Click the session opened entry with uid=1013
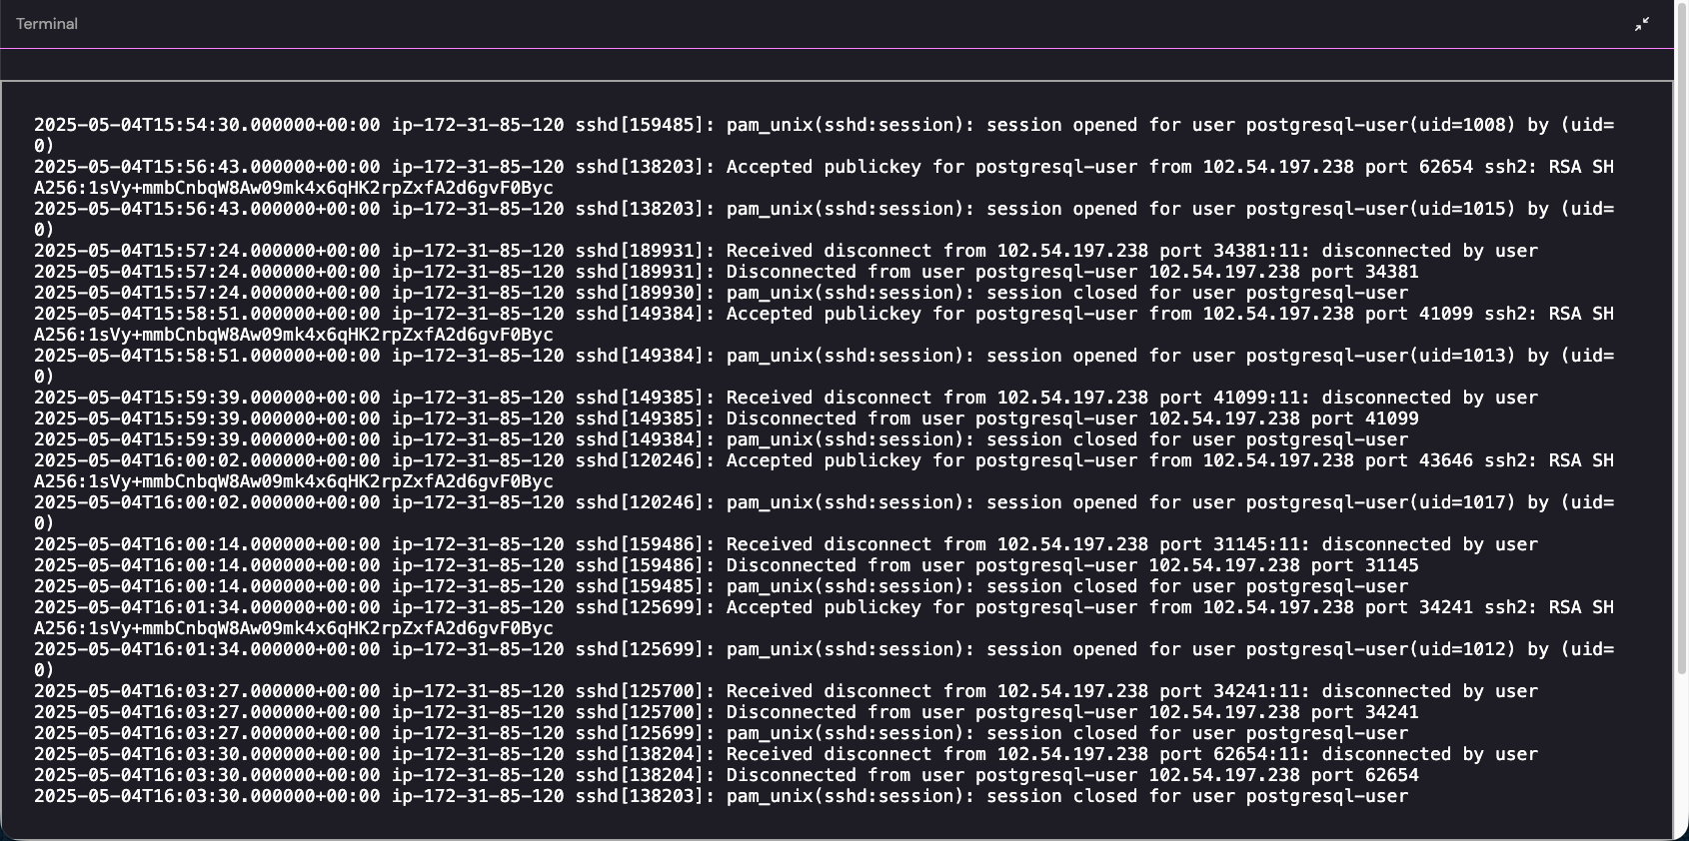Screen dimensions: 1689x841 point(824,357)
